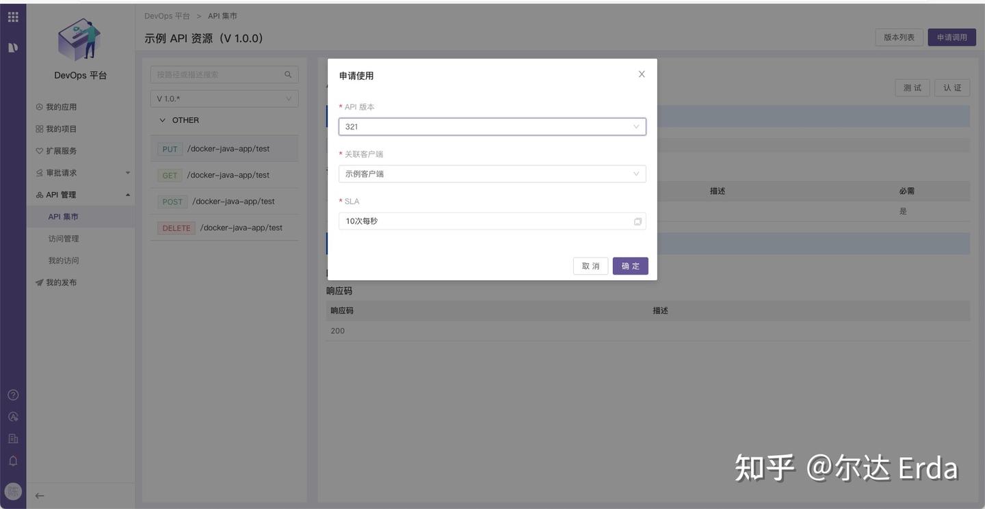This screenshot has height=509, width=985.
Task: Select 访问管理 submenu item
Action: pos(64,238)
